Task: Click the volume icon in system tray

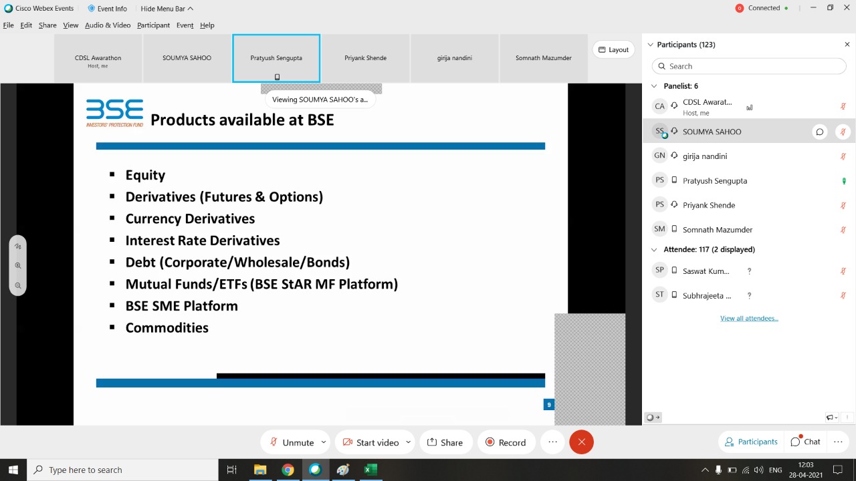Action: 759,470
